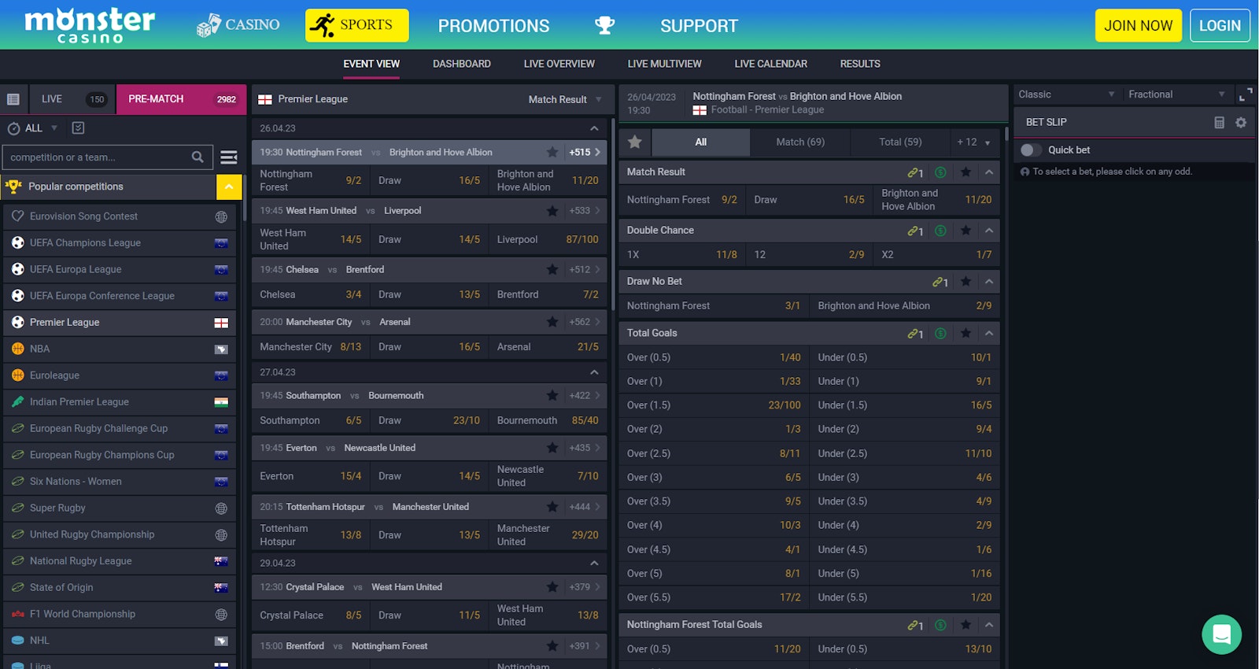Toggle the checklist icon beside ALL filter
Viewport: 1259px width, 669px height.
pyautogui.click(x=78, y=128)
